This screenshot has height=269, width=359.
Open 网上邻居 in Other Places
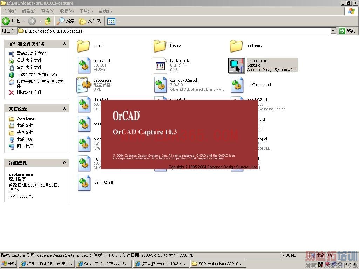25,146
